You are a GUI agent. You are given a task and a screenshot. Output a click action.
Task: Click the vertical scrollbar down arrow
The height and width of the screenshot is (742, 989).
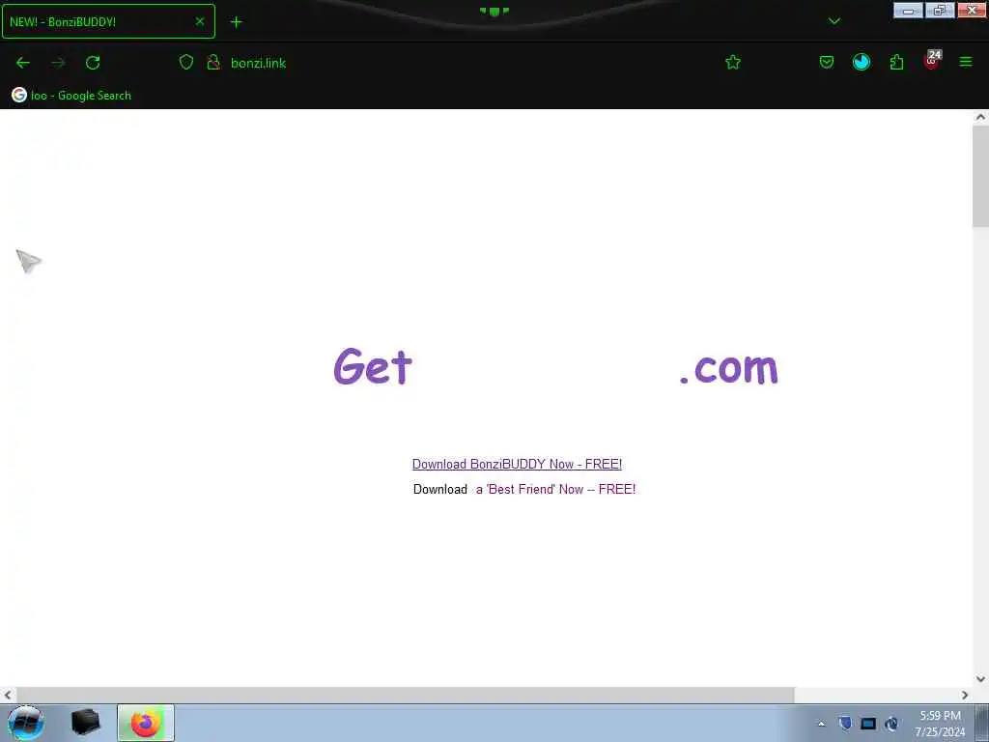[980, 679]
